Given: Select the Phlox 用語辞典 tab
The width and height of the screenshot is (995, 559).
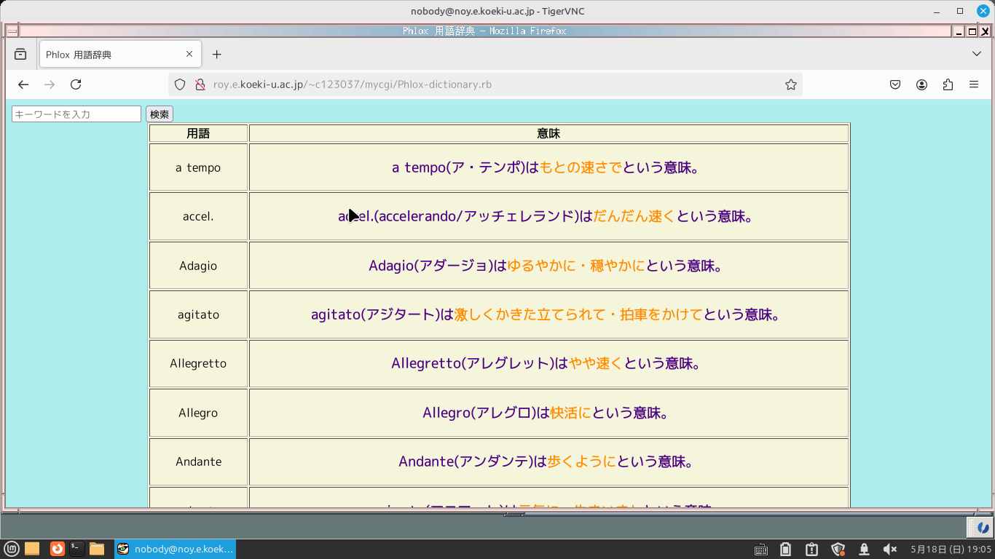Looking at the screenshot, I should coord(109,55).
